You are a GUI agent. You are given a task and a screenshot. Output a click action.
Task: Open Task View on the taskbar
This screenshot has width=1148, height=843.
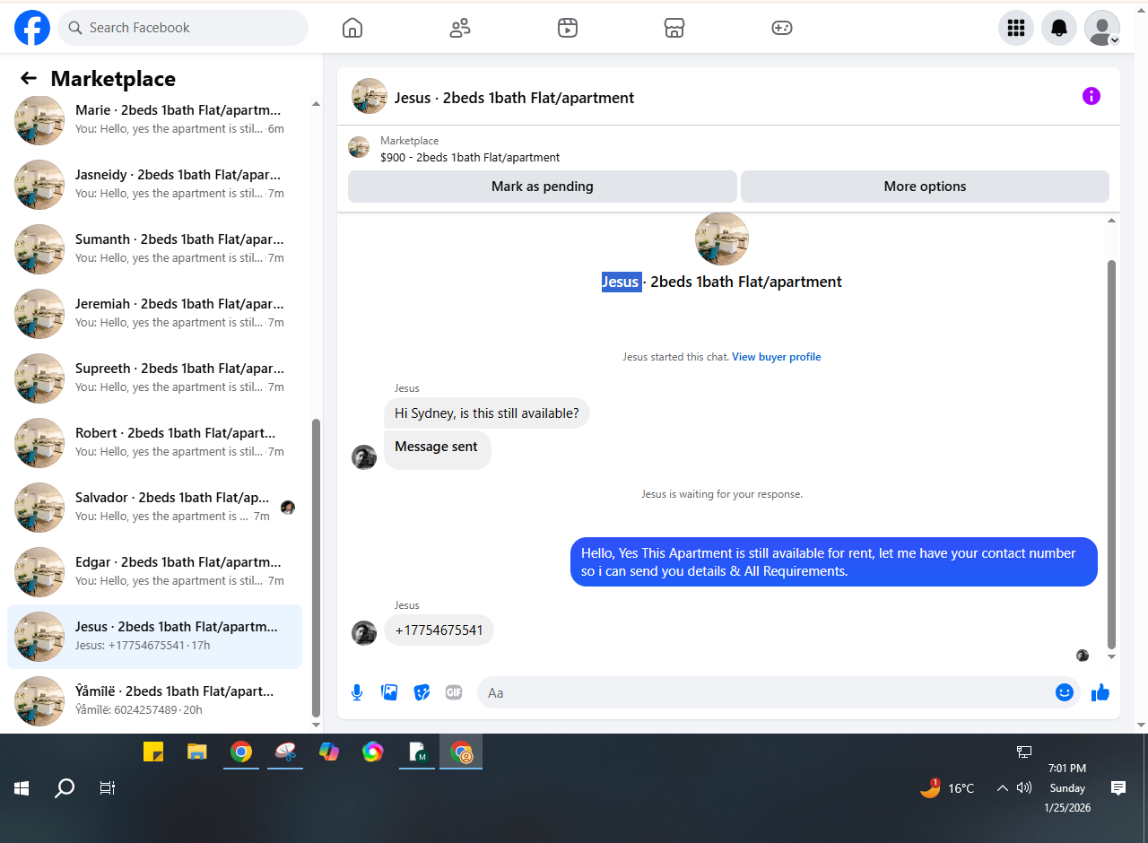coord(107,788)
